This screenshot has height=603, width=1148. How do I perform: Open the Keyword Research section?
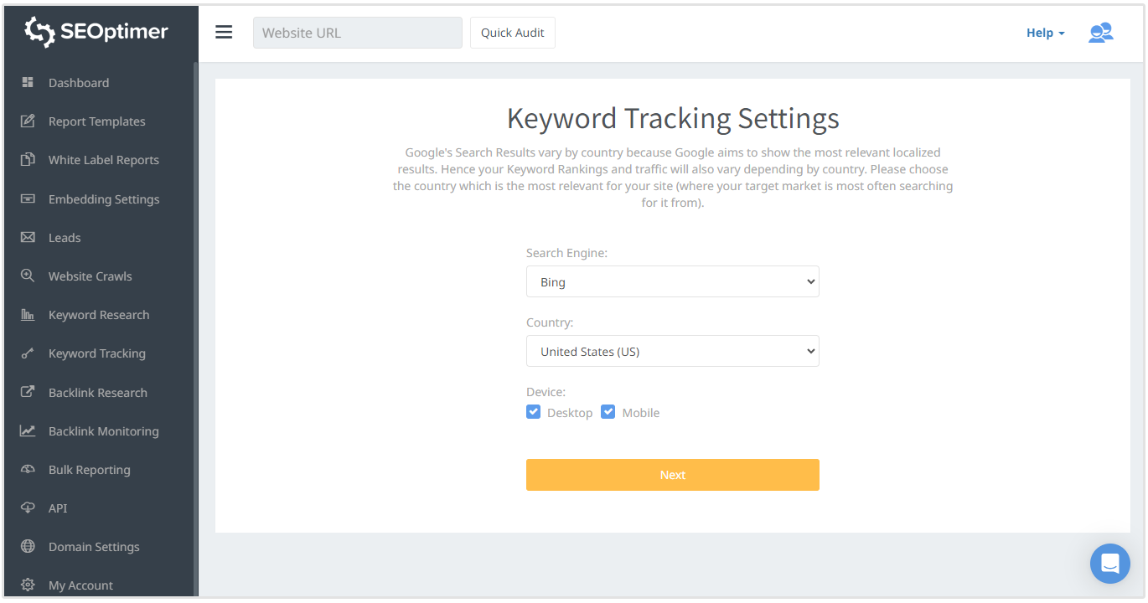pos(98,314)
